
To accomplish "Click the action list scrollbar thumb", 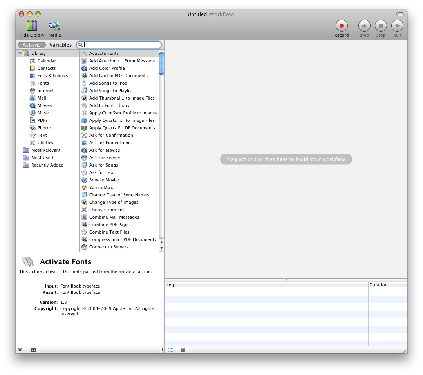I will point(162,63).
